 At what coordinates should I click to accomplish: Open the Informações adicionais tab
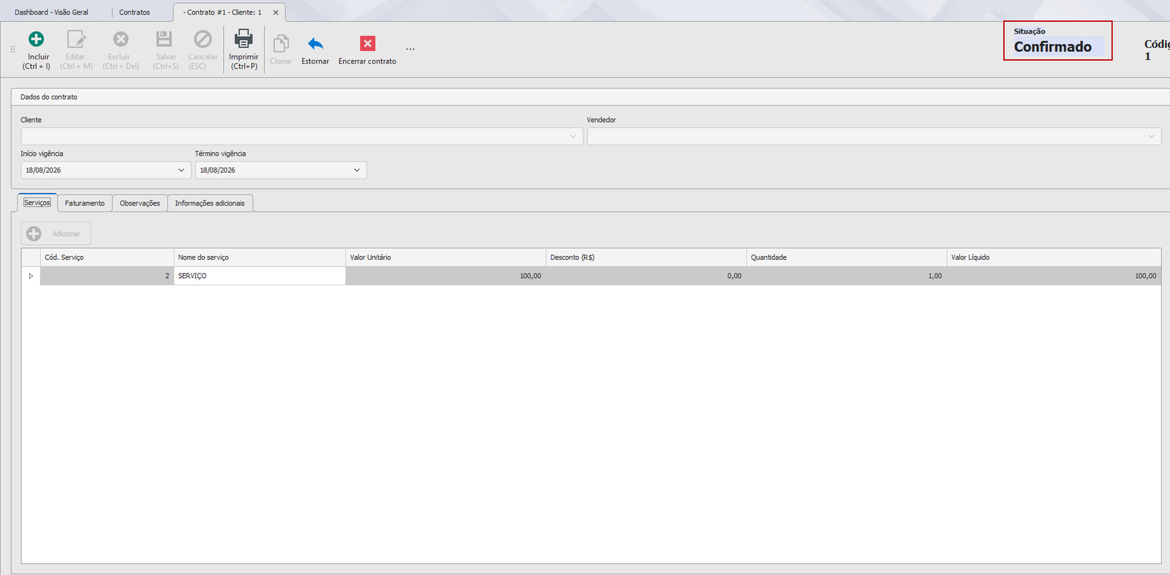pos(210,203)
